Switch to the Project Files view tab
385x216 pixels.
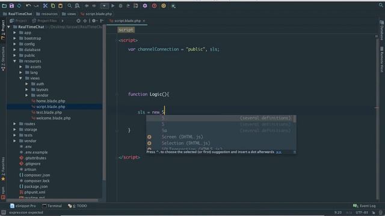(45, 21)
